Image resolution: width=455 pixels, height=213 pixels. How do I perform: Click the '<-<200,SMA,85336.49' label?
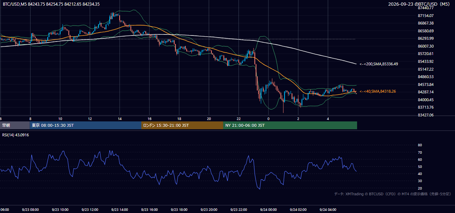[379, 64]
